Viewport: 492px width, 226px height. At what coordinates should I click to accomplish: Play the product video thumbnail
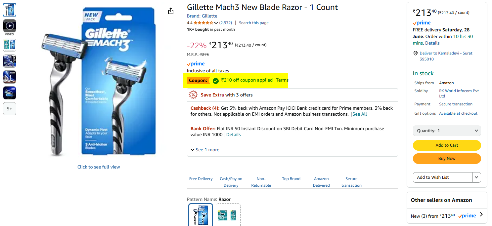pos(10,26)
